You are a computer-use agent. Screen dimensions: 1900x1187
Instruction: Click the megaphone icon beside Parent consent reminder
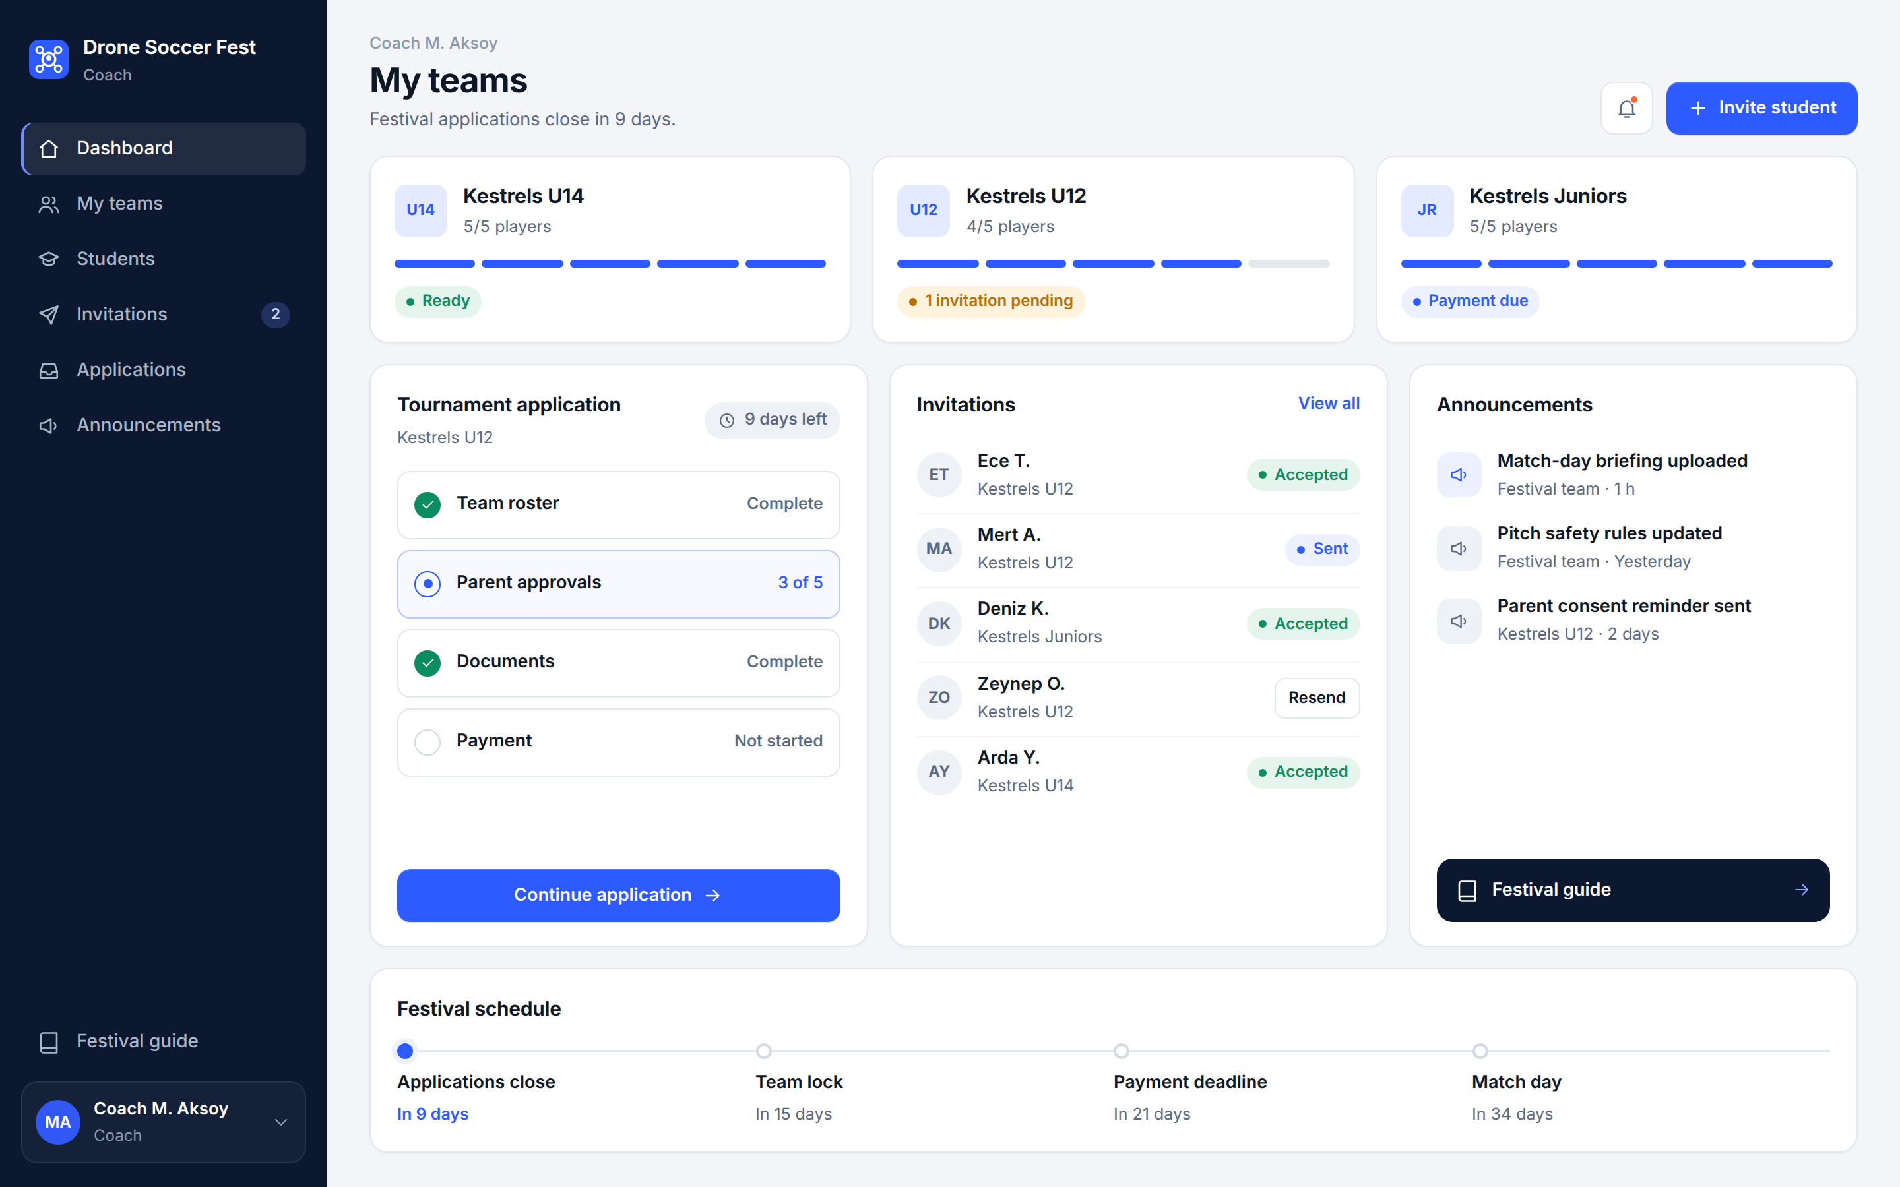point(1459,621)
